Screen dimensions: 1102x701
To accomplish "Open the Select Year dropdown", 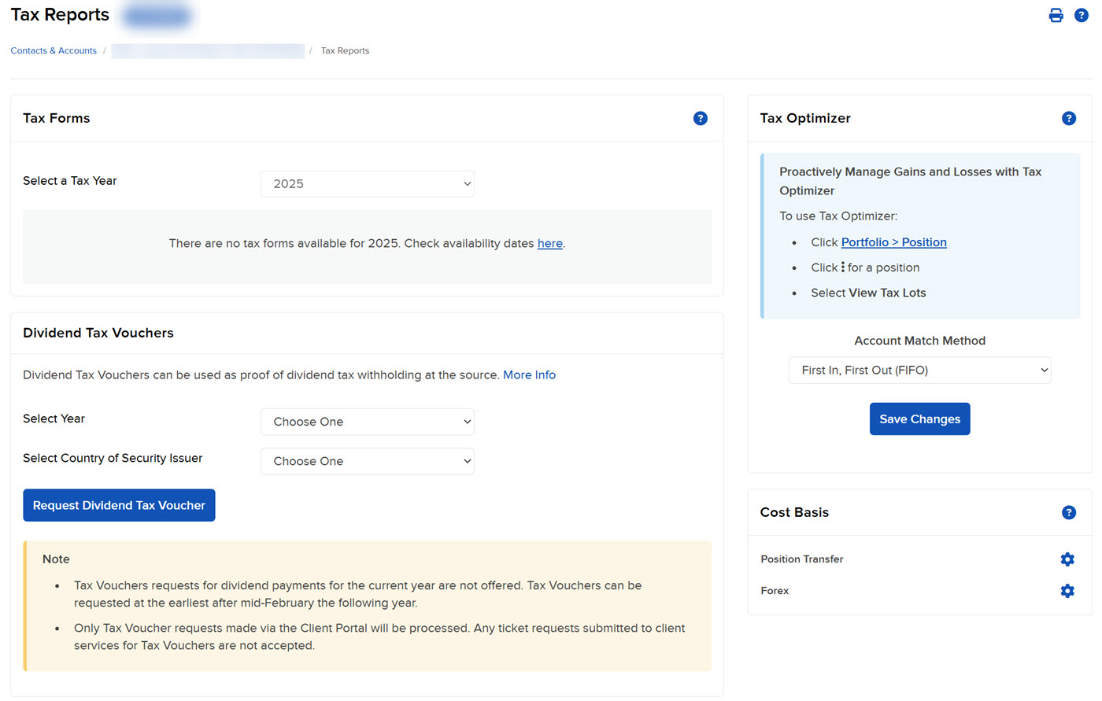I will pos(367,422).
